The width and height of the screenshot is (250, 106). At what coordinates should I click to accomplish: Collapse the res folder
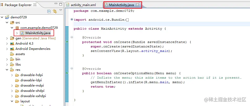click(7, 70)
